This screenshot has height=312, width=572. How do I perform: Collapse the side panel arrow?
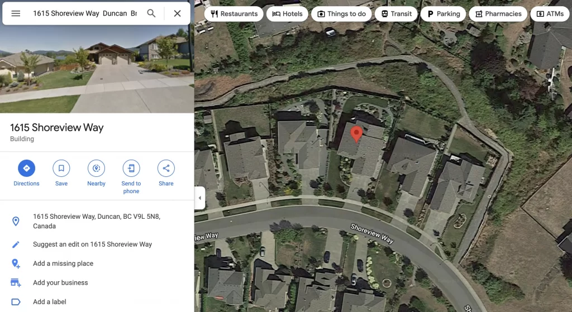click(199, 198)
